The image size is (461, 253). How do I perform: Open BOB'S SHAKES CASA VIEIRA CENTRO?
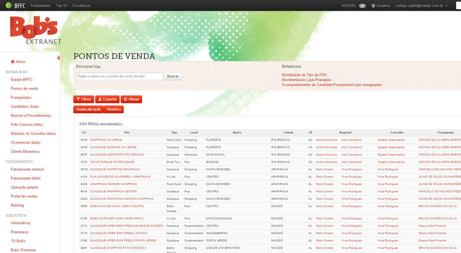117,206
